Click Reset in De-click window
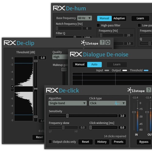Viewport: 152px width, 152px height. 85,142
